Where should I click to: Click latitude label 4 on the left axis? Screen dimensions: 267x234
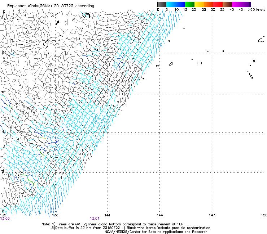coord(3,132)
